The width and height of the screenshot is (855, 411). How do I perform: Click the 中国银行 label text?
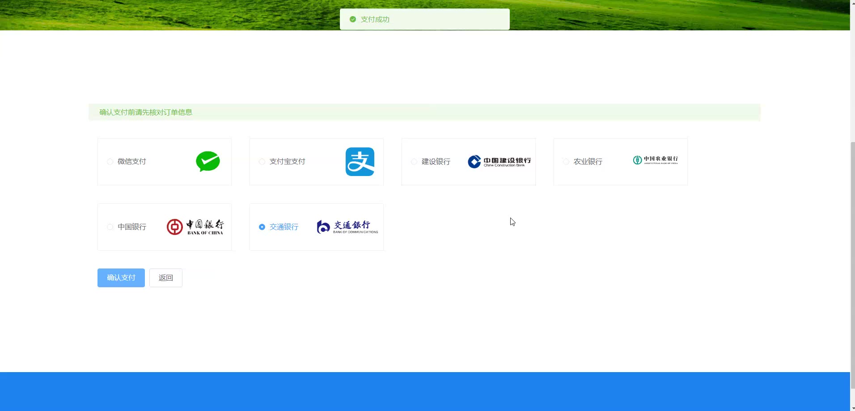point(132,227)
